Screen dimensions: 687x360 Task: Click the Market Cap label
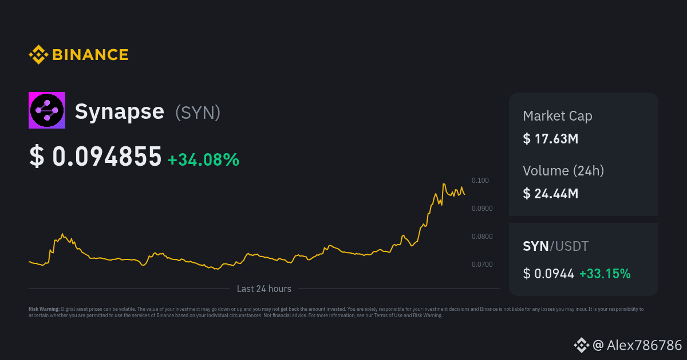pos(558,116)
